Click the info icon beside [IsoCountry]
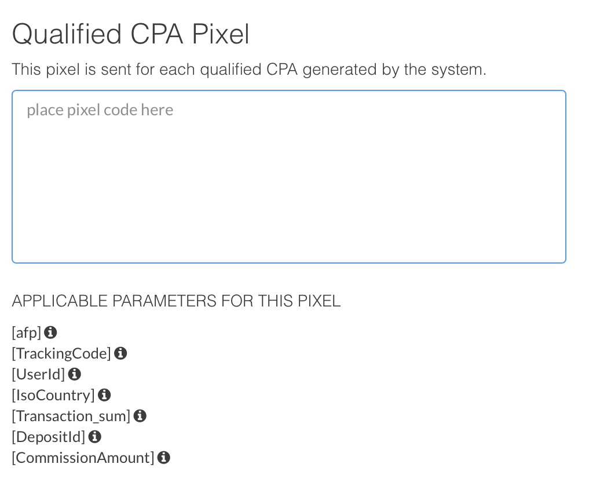This screenshot has width=600, height=504. 104,395
